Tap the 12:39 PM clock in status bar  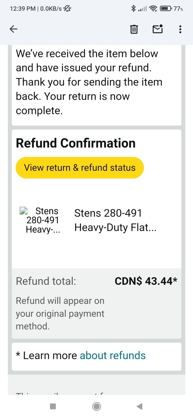(22, 9)
